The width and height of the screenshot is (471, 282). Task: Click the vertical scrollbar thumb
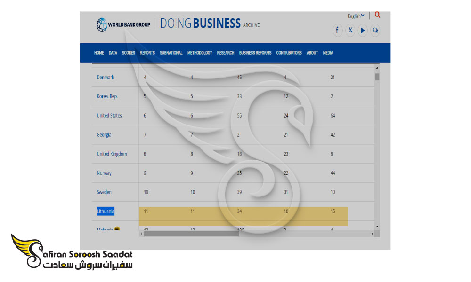tap(377, 77)
